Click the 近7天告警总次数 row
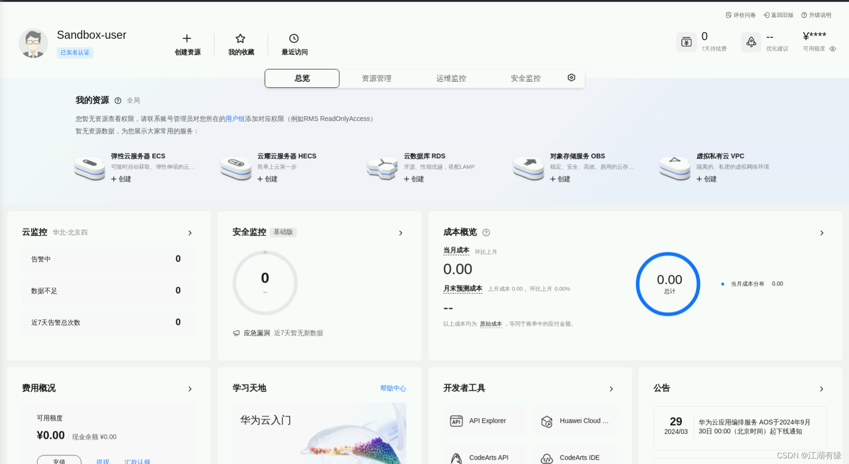The width and height of the screenshot is (849, 464). [108, 323]
